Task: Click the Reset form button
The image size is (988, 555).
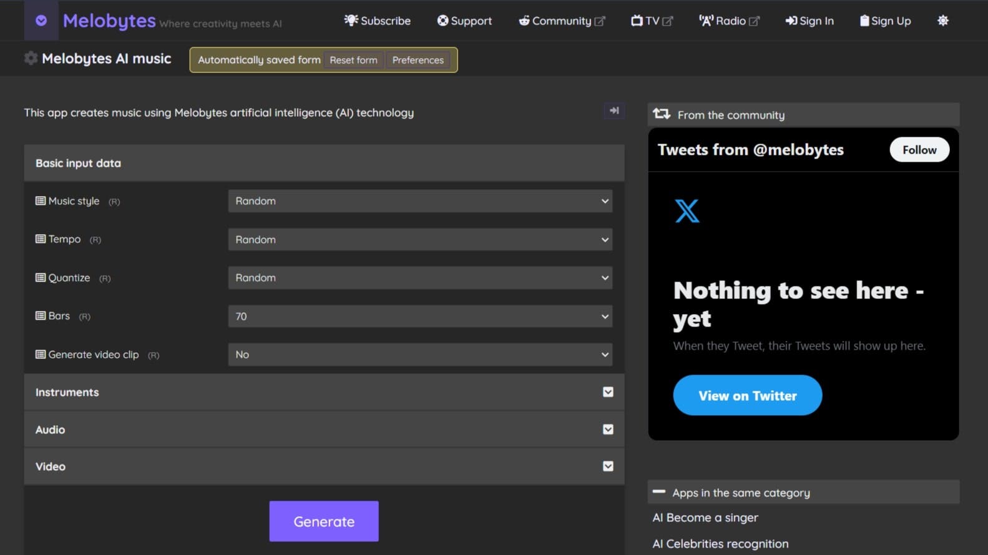Action: 353,60
